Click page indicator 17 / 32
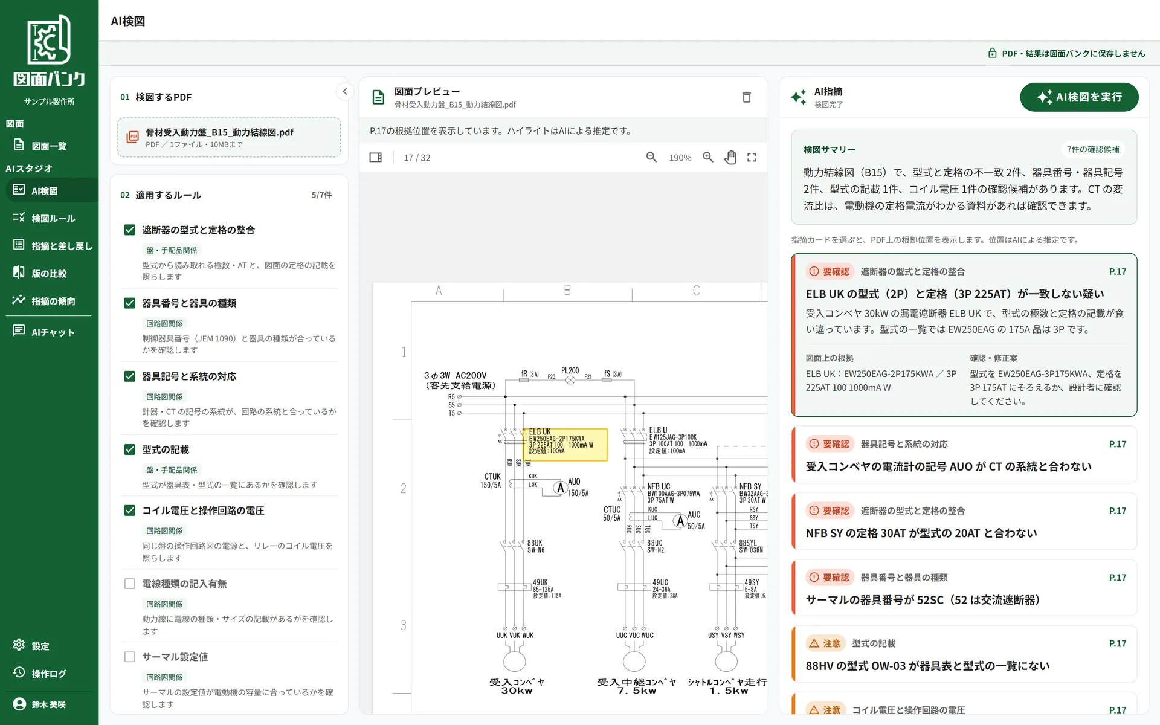The width and height of the screenshot is (1160, 725). click(417, 158)
